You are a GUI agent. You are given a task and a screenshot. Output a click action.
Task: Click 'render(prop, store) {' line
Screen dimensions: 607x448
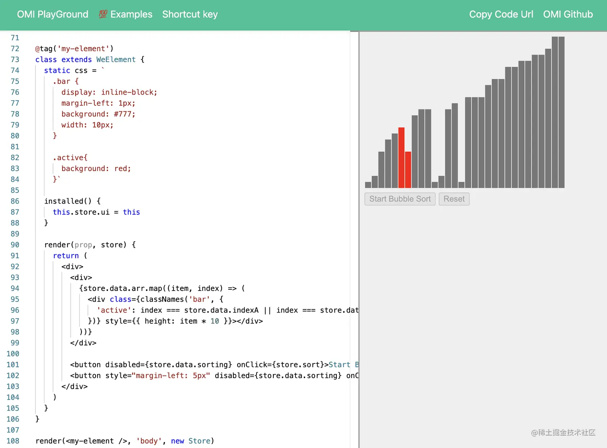pos(90,244)
